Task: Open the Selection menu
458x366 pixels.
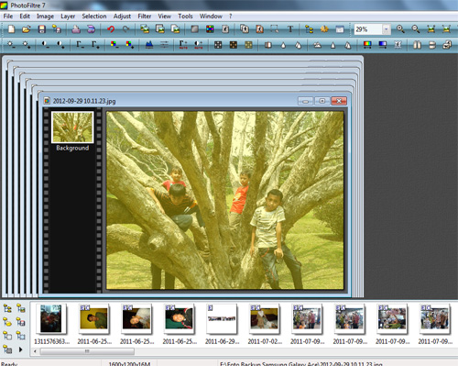Action: (x=94, y=17)
